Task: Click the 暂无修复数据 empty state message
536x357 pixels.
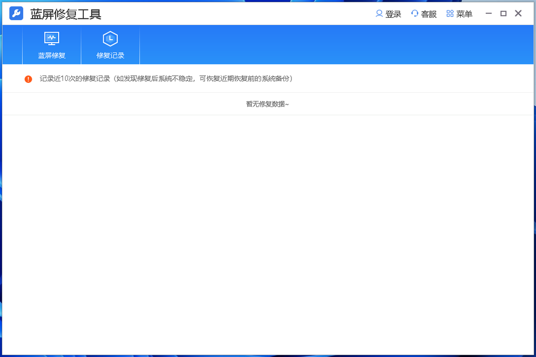Action: click(x=268, y=104)
